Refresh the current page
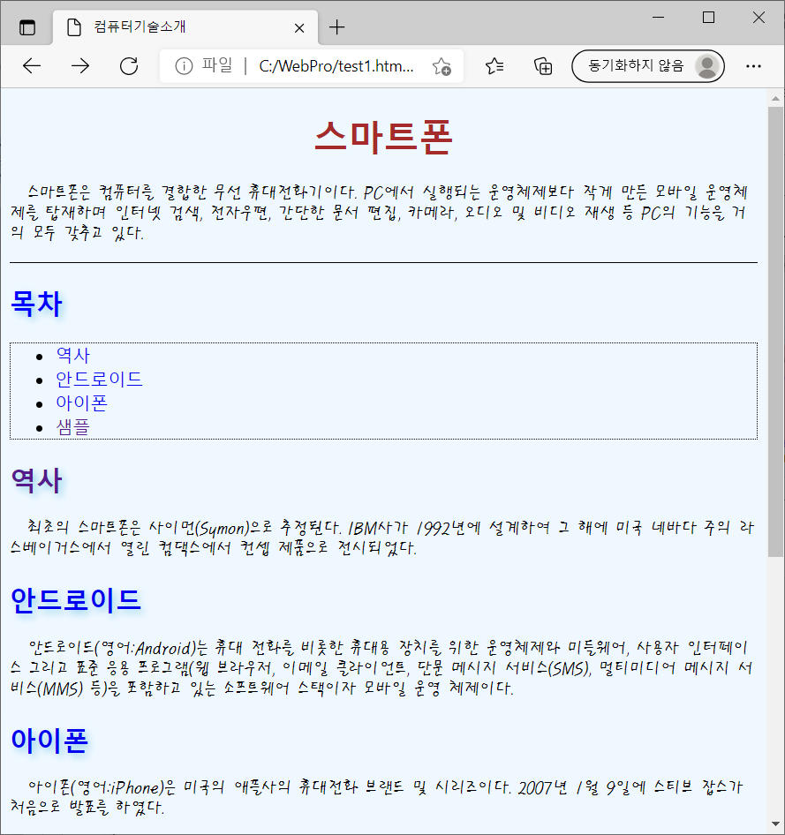The width and height of the screenshot is (785, 835). [129, 66]
